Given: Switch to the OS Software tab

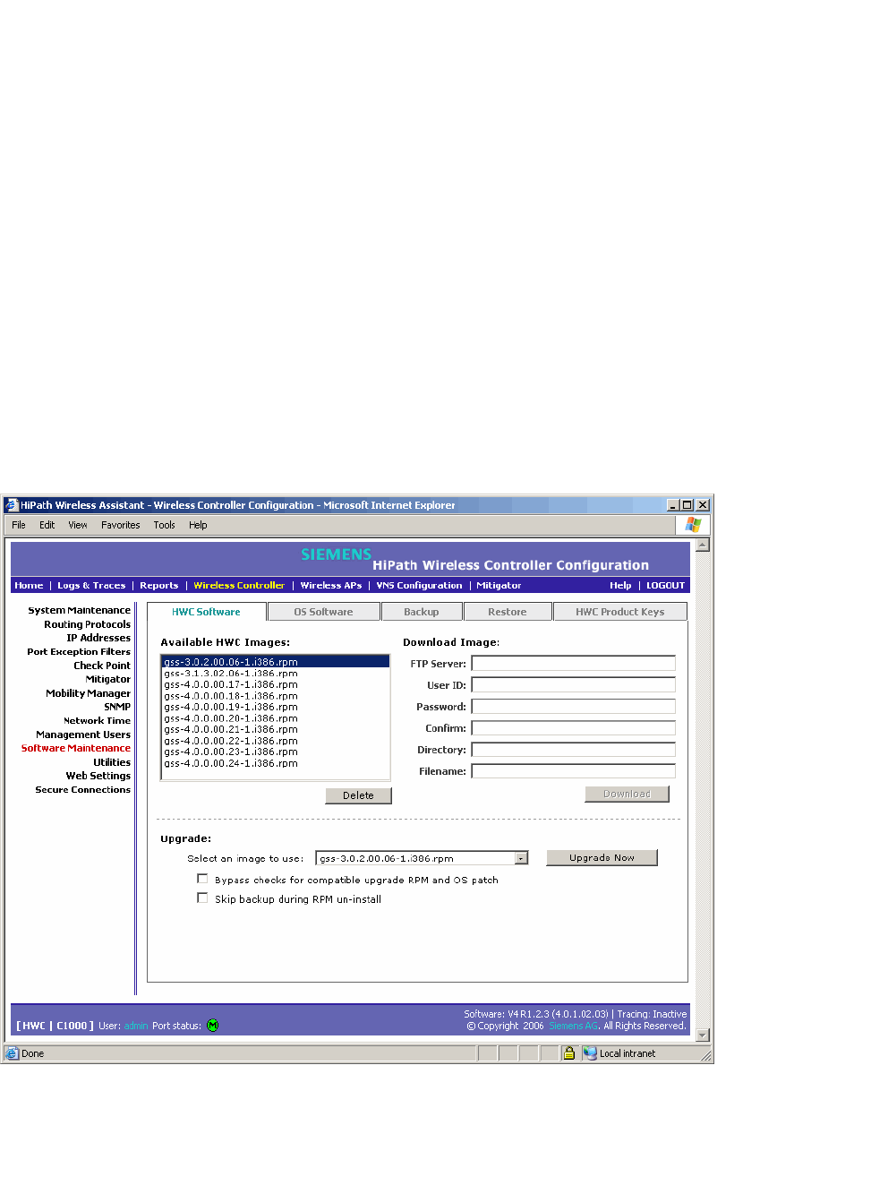Looking at the screenshot, I should 323,612.
